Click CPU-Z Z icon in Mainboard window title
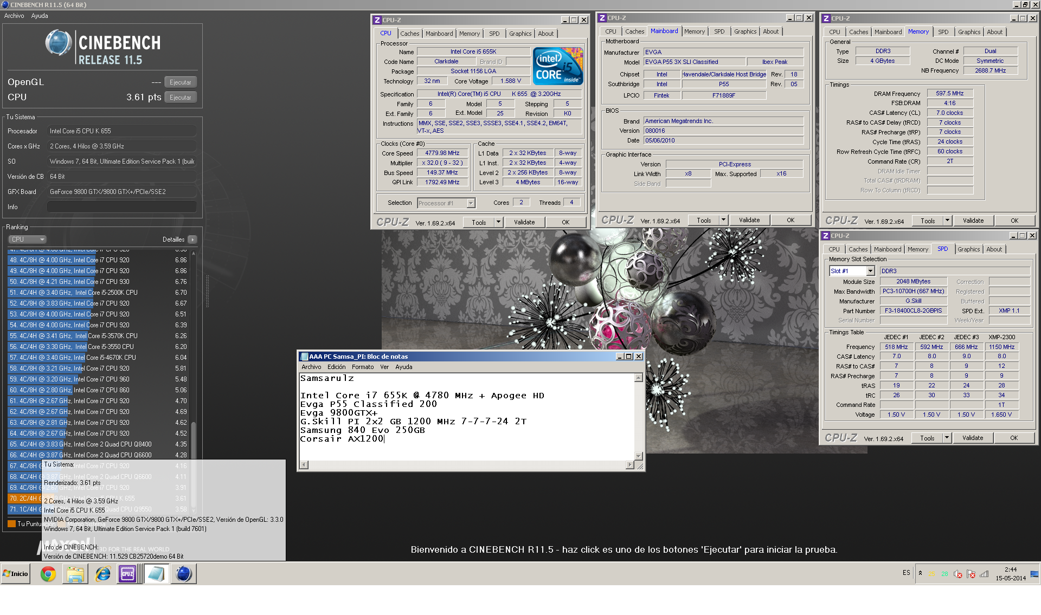This screenshot has width=1041, height=615. pos(602,18)
